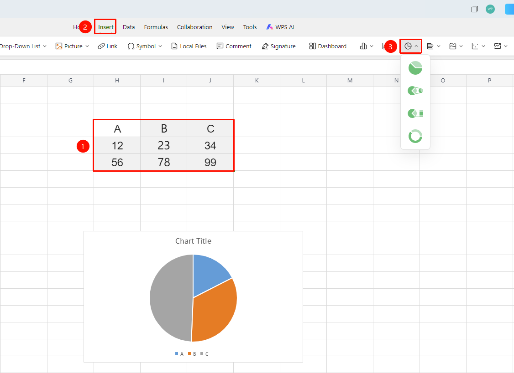Launch WPS AI from the tab bar
The height and width of the screenshot is (373, 514).
(x=280, y=27)
